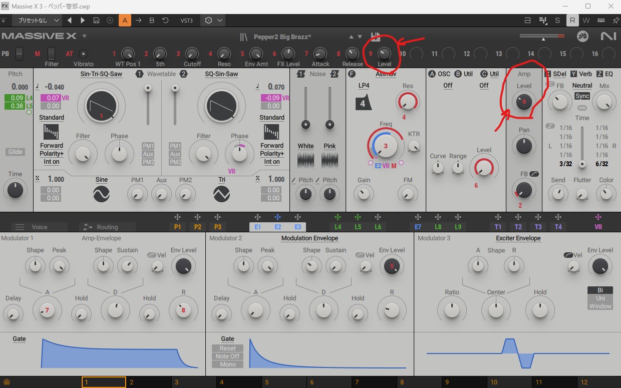Screen dimensions: 621x388
Task: Open the Sin-Tri-SQ-Saw wavetable selector
Action: (101, 74)
